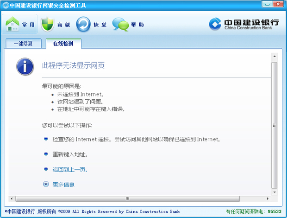
Task: Click the 重新键入地址 text
Action: (70, 154)
